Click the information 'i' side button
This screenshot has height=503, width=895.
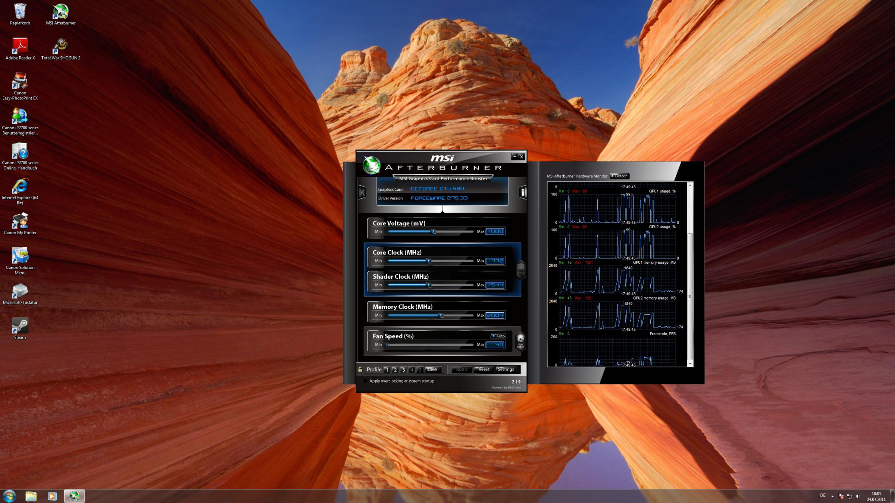tap(523, 193)
